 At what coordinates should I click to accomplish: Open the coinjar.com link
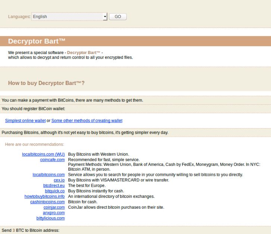(x=54, y=207)
